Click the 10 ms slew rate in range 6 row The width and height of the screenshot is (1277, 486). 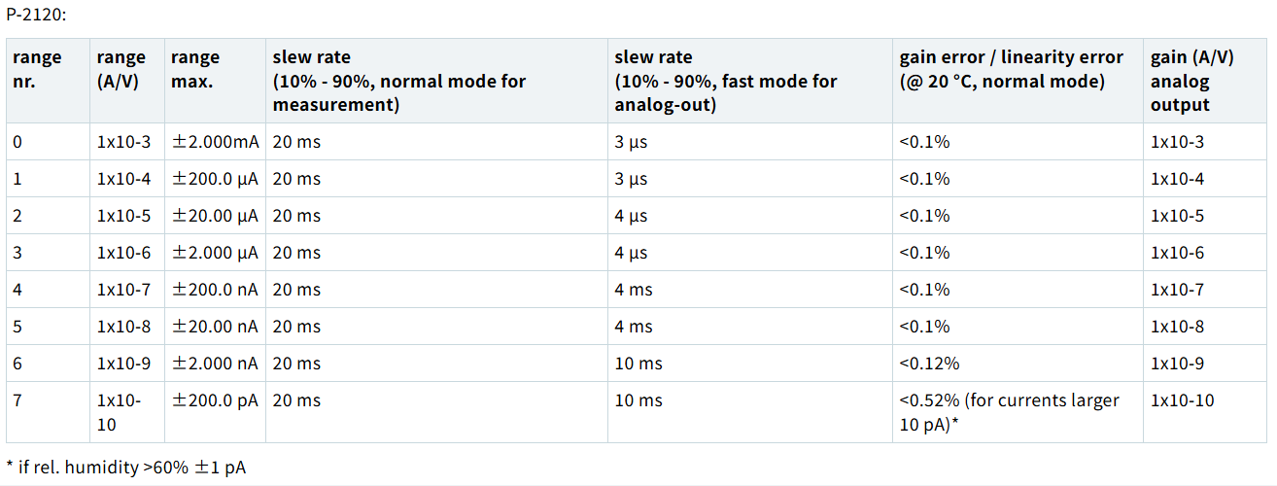point(638,364)
